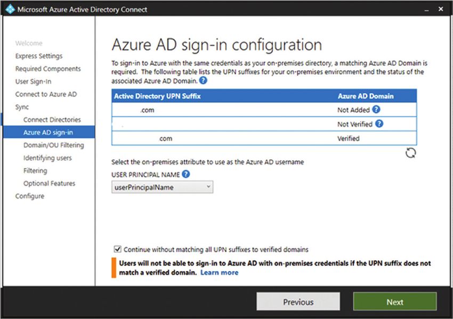Toggle Continue without matching all UPN suffixes checkbox
The height and width of the screenshot is (319, 453).
(117, 249)
